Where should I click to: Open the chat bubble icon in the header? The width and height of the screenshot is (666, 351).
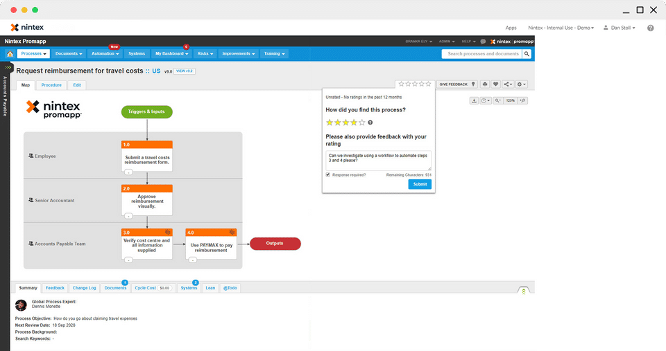pyautogui.click(x=483, y=42)
